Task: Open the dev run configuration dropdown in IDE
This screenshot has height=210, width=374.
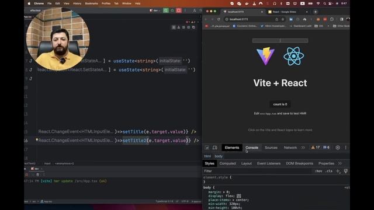Action: [x=155, y=10]
